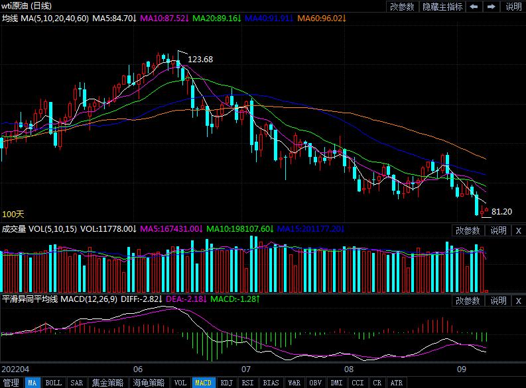Click 说明 in the volume panel
526x388 pixels.
tap(498, 230)
